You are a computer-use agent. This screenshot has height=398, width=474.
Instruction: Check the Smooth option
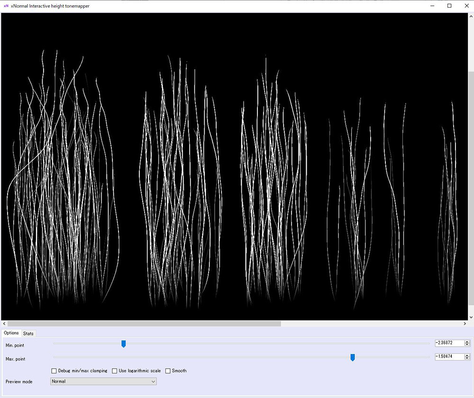tap(168, 371)
